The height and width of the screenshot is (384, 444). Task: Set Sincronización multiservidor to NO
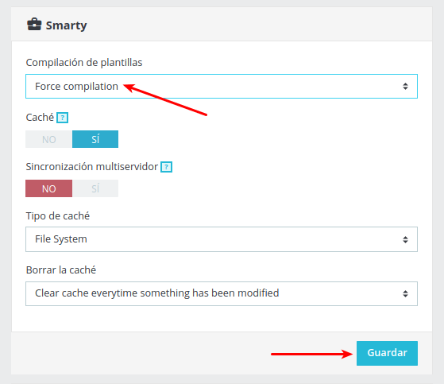[48, 188]
